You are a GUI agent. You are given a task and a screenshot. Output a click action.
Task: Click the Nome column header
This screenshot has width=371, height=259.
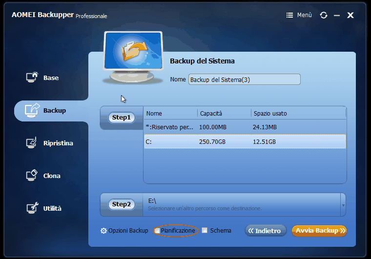[x=154, y=114]
